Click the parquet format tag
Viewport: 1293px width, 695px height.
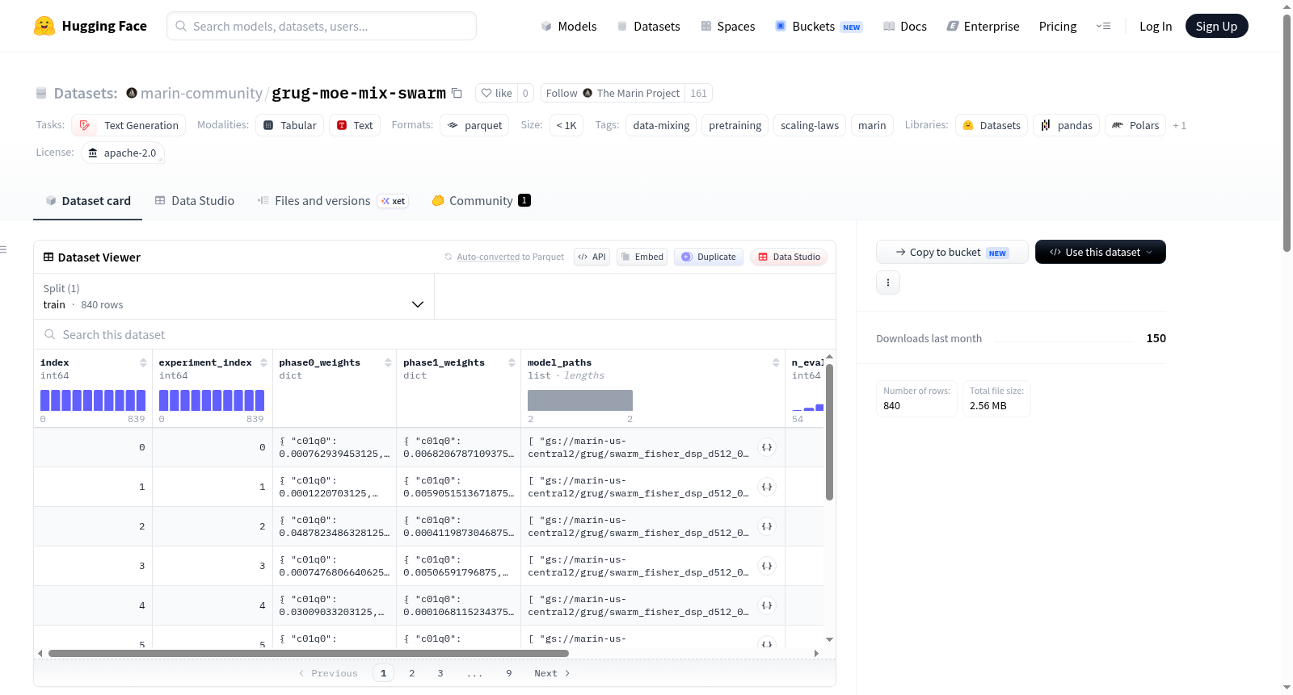click(474, 125)
